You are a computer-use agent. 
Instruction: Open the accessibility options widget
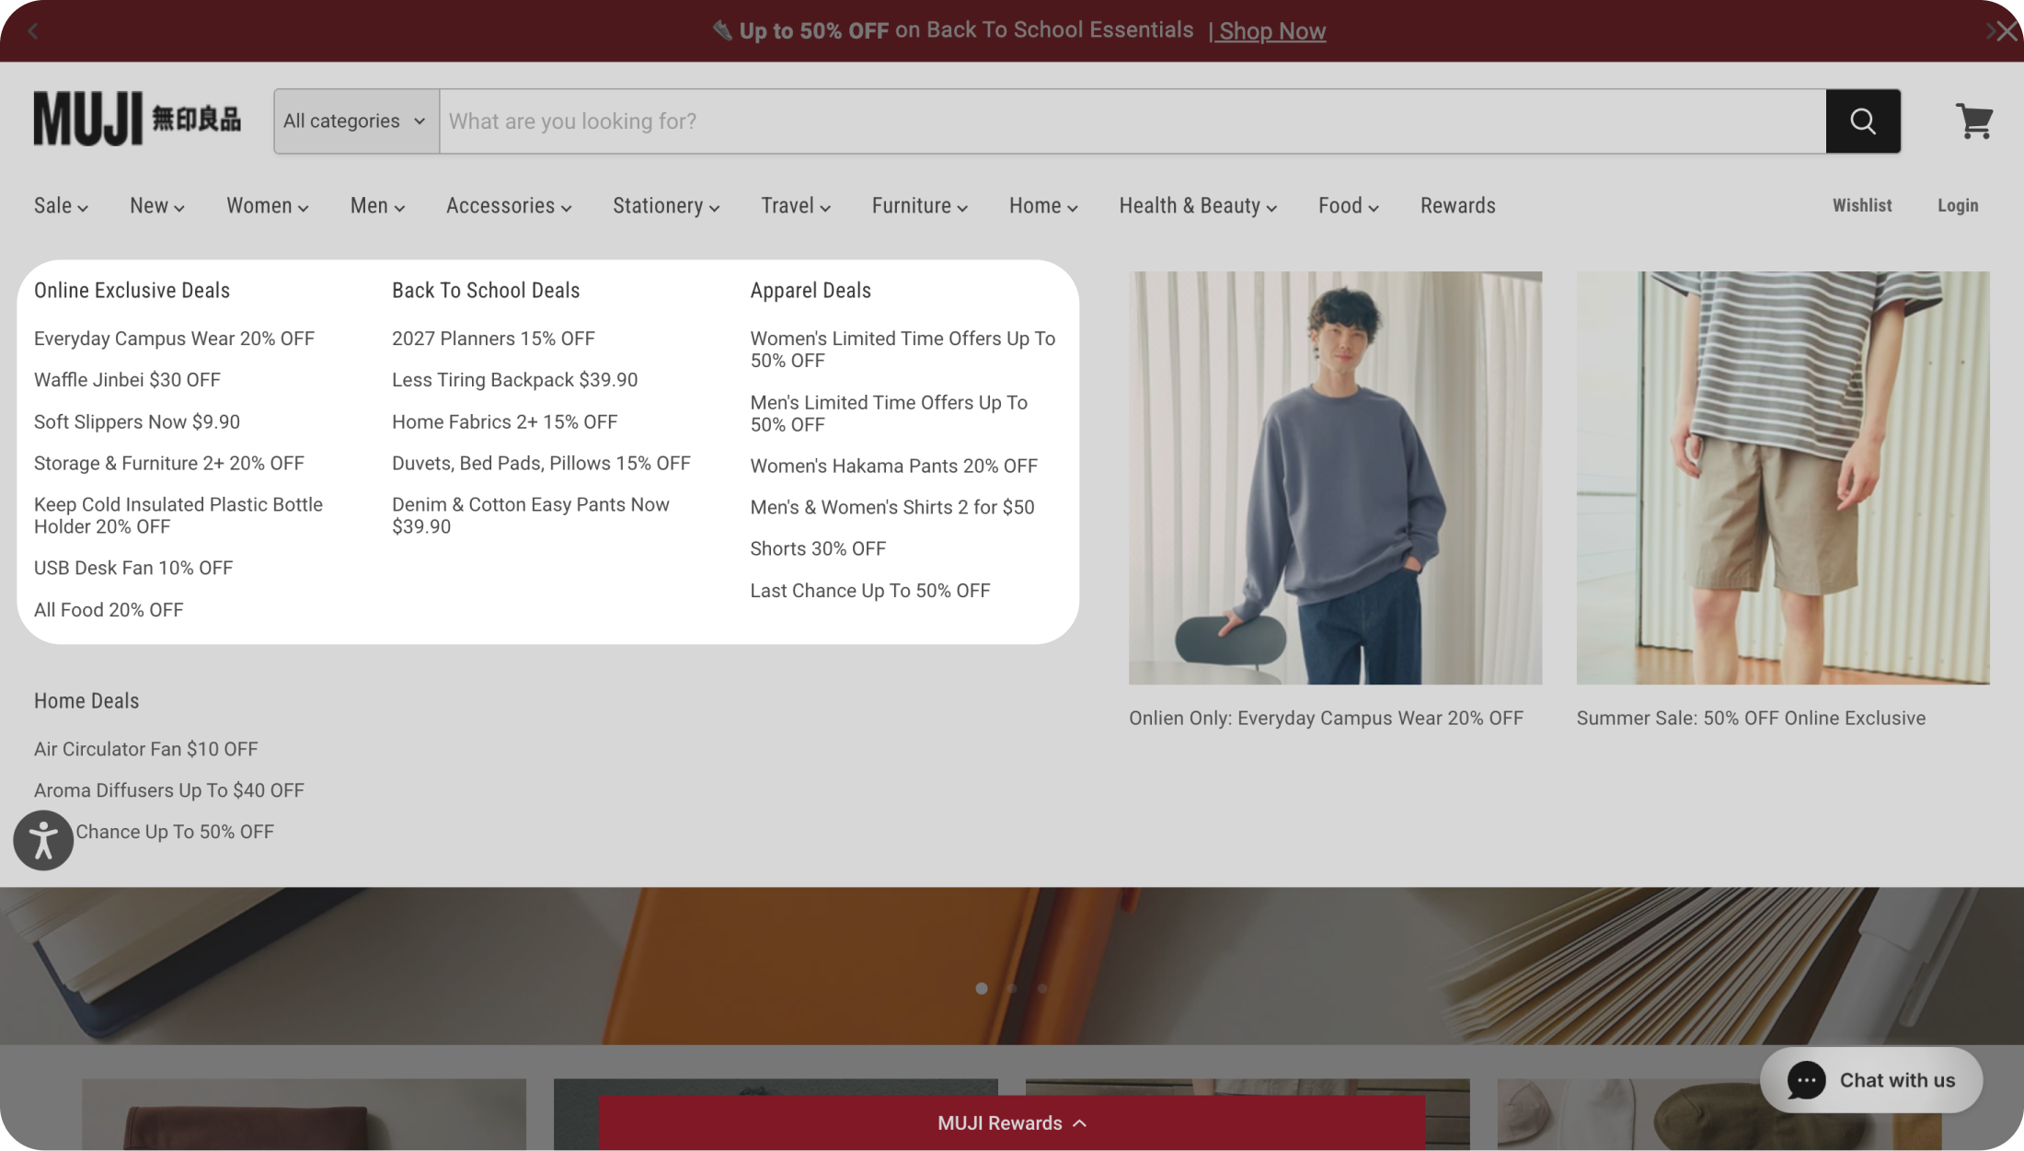[x=43, y=840]
